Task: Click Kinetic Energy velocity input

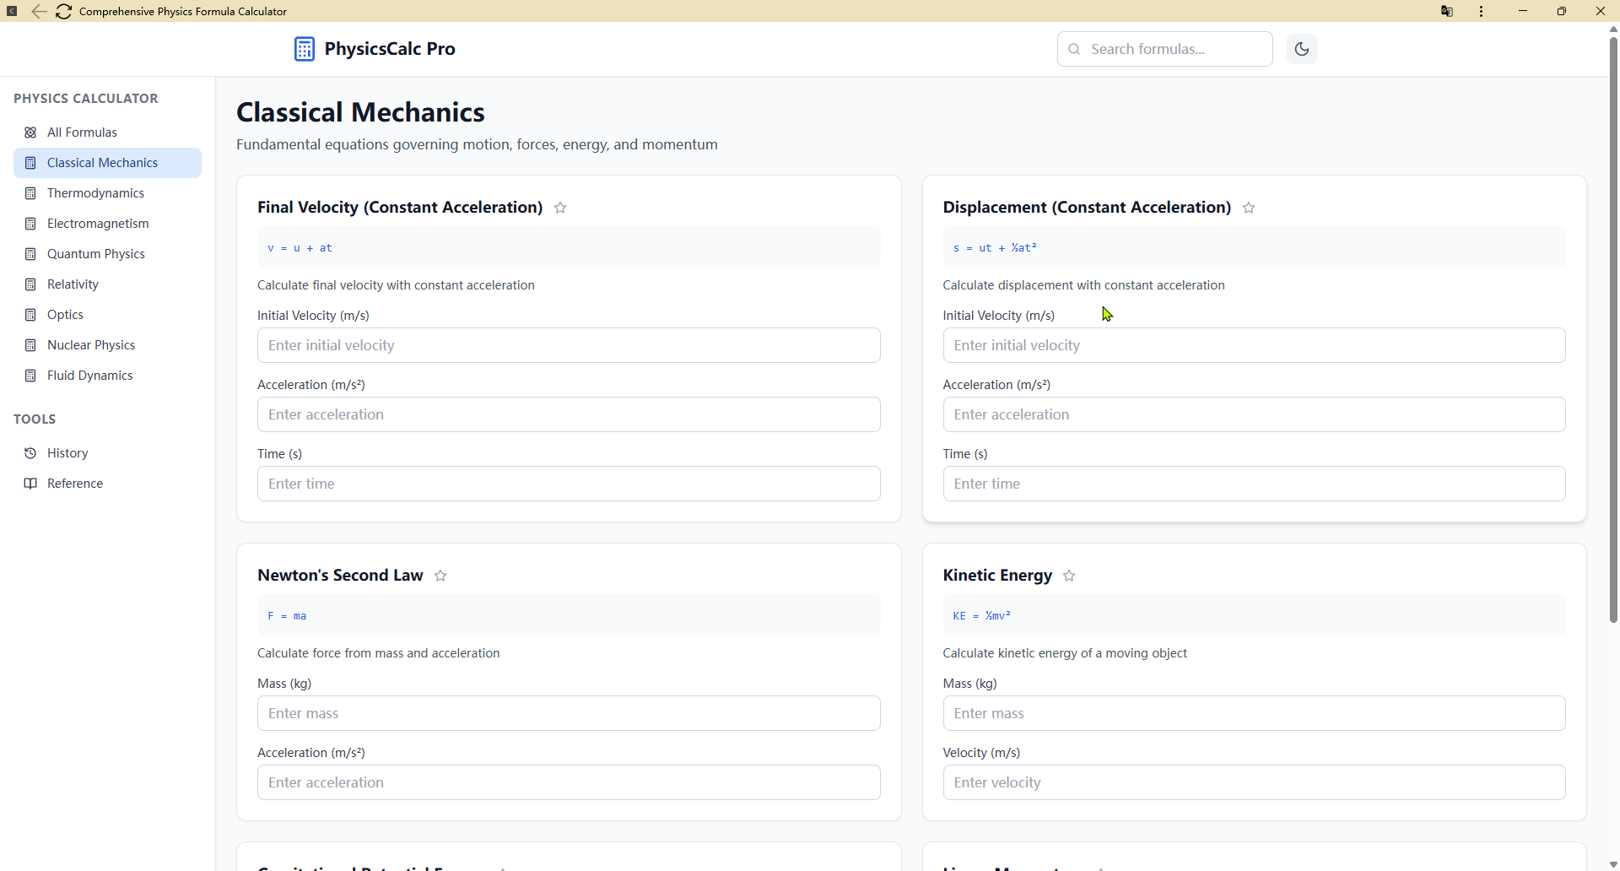Action: (1254, 782)
